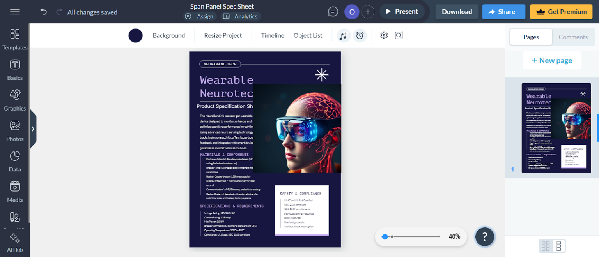Click the Present button
Screen dimensions: 599x257
point(402,11)
